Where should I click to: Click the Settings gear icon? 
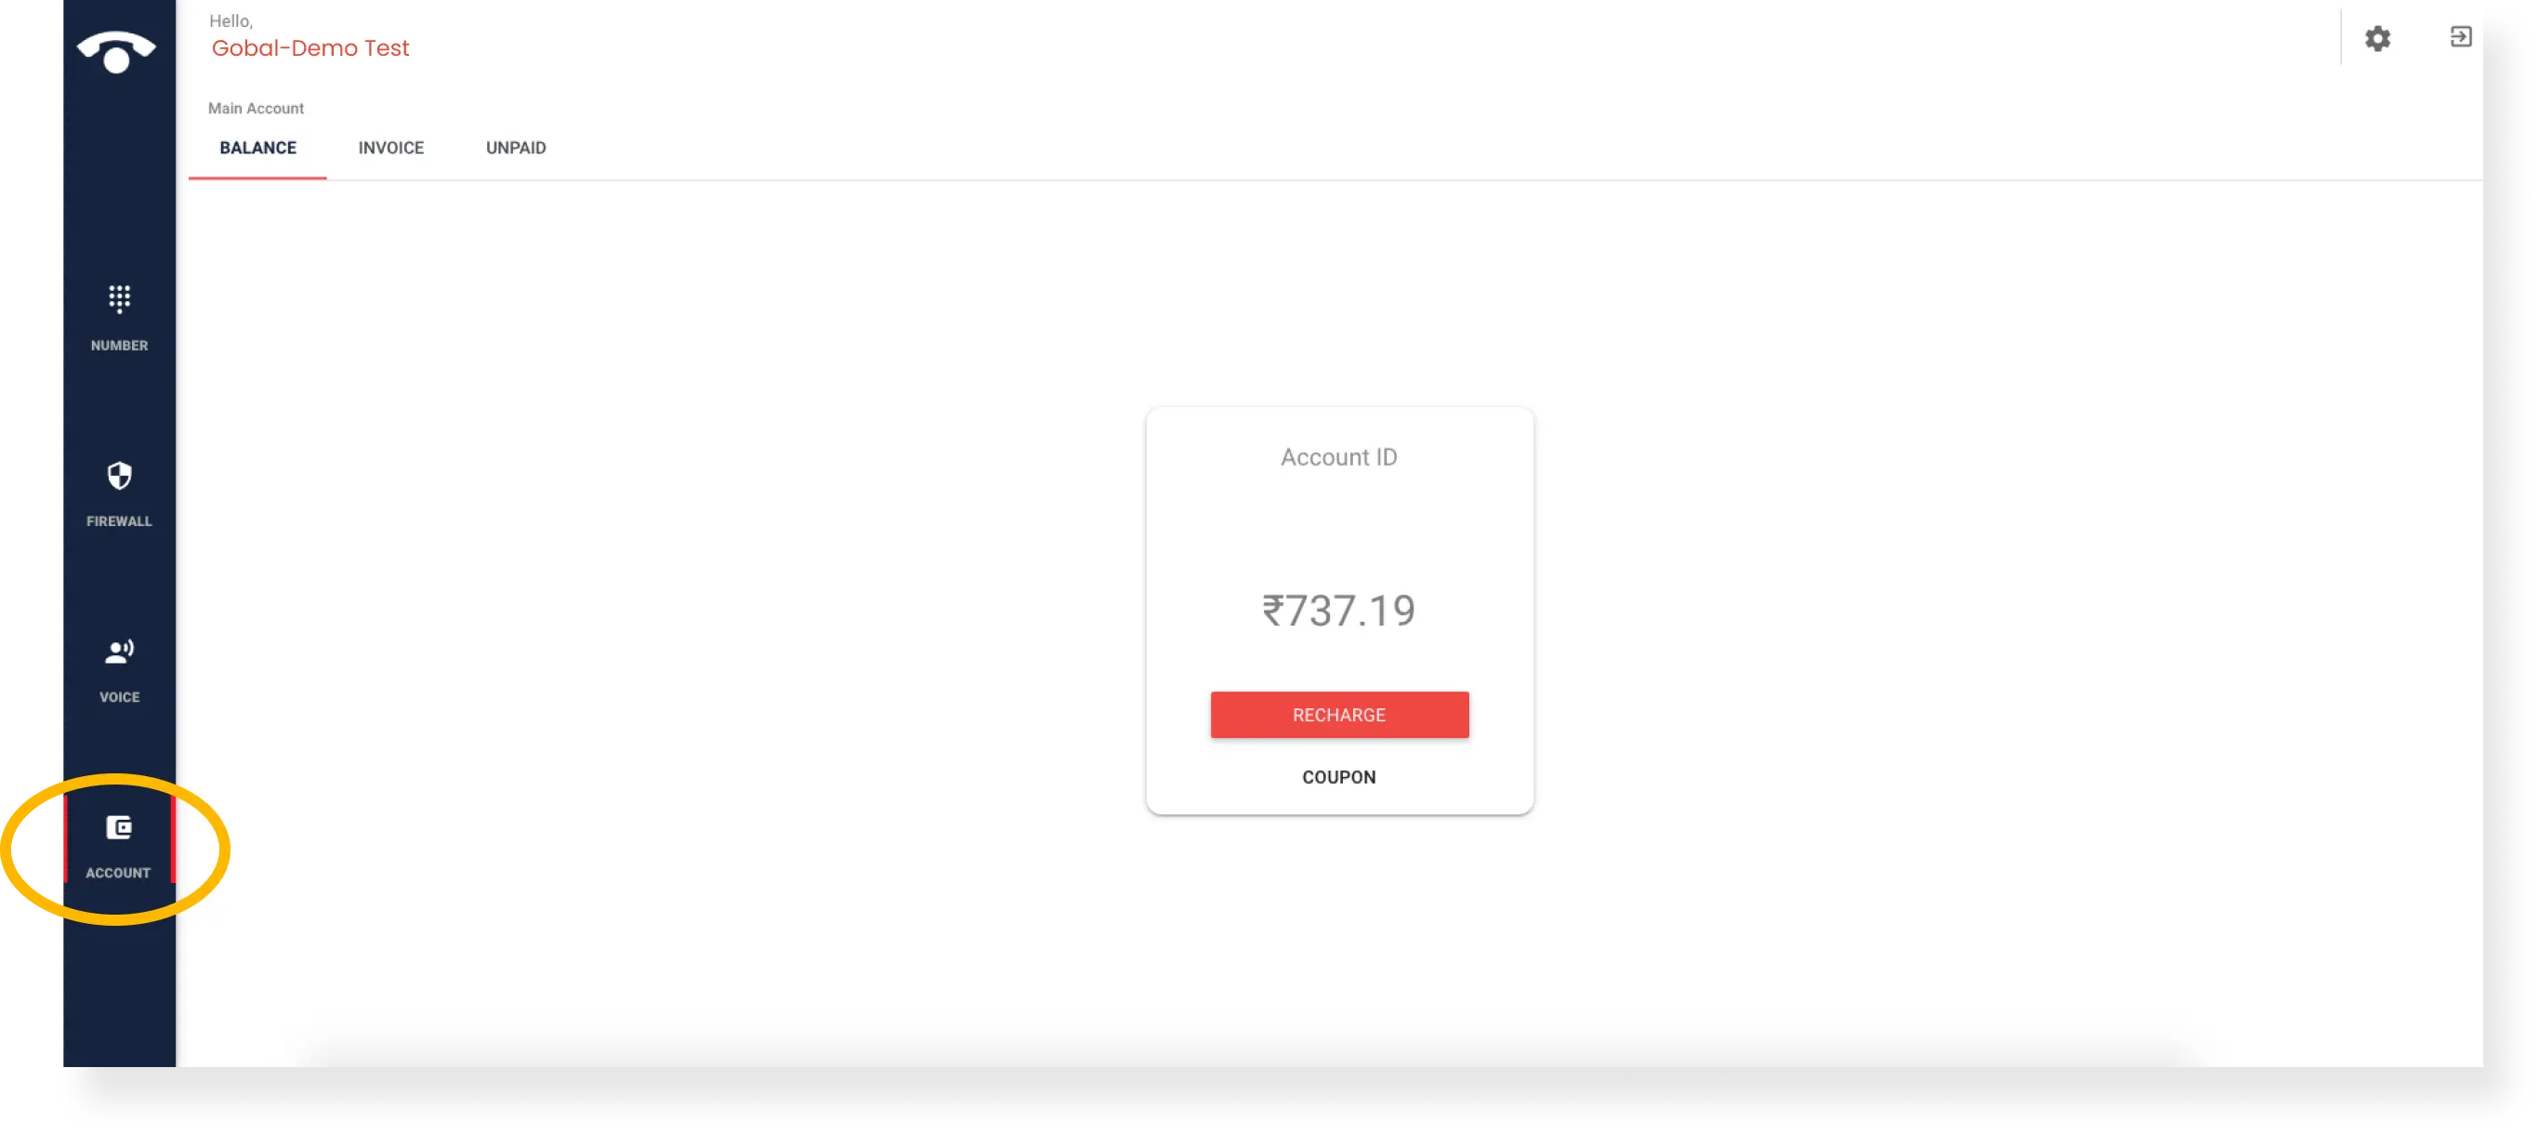(2377, 37)
